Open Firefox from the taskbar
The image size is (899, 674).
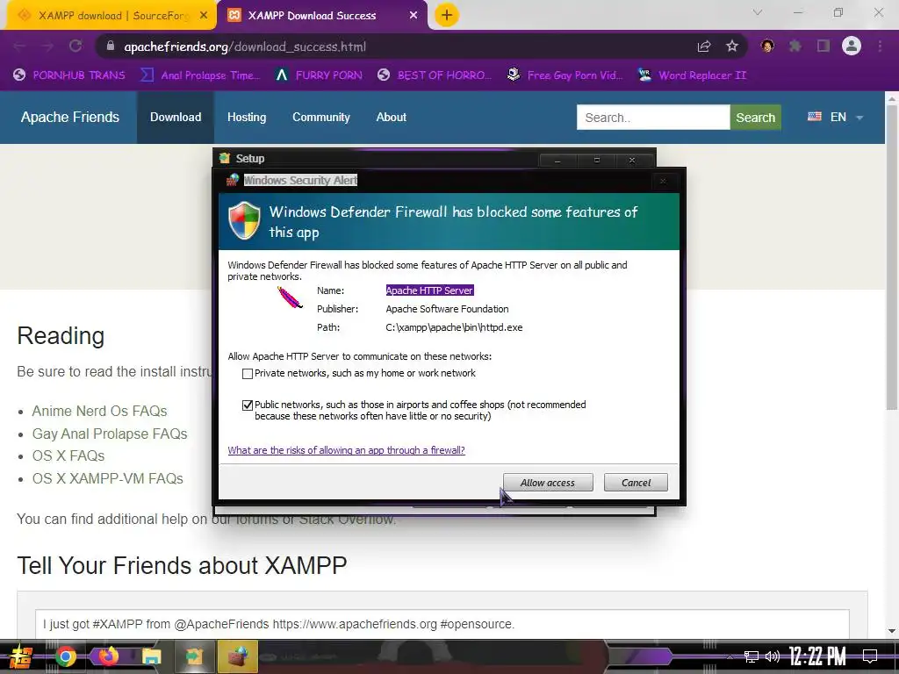pyautogui.click(x=108, y=656)
